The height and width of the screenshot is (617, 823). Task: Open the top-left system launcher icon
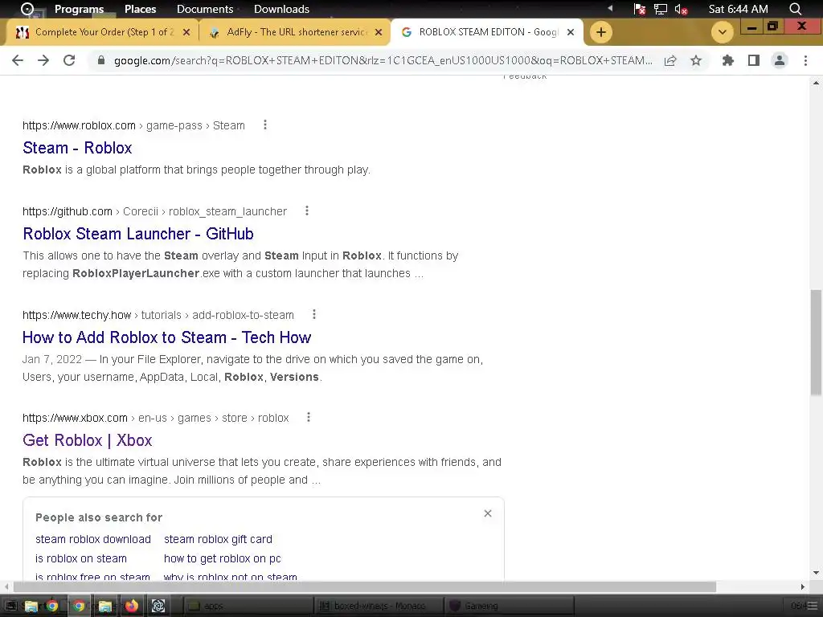[27, 9]
